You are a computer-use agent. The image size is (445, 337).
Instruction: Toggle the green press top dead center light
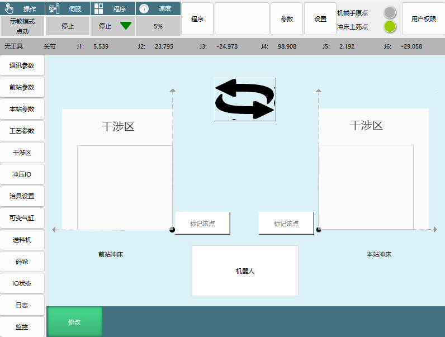390,26
